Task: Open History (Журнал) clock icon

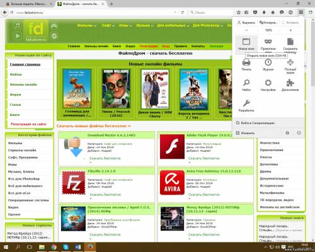Action: [268, 62]
